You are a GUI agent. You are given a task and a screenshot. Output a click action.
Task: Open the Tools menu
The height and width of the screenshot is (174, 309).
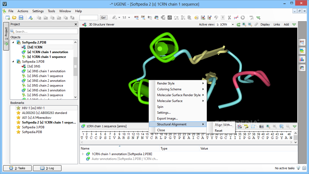[51, 11]
